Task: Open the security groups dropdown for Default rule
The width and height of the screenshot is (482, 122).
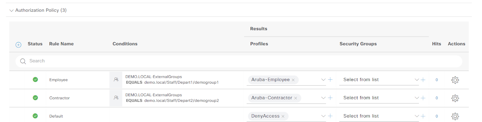Action: pyautogui.click(x=417, y=116)
